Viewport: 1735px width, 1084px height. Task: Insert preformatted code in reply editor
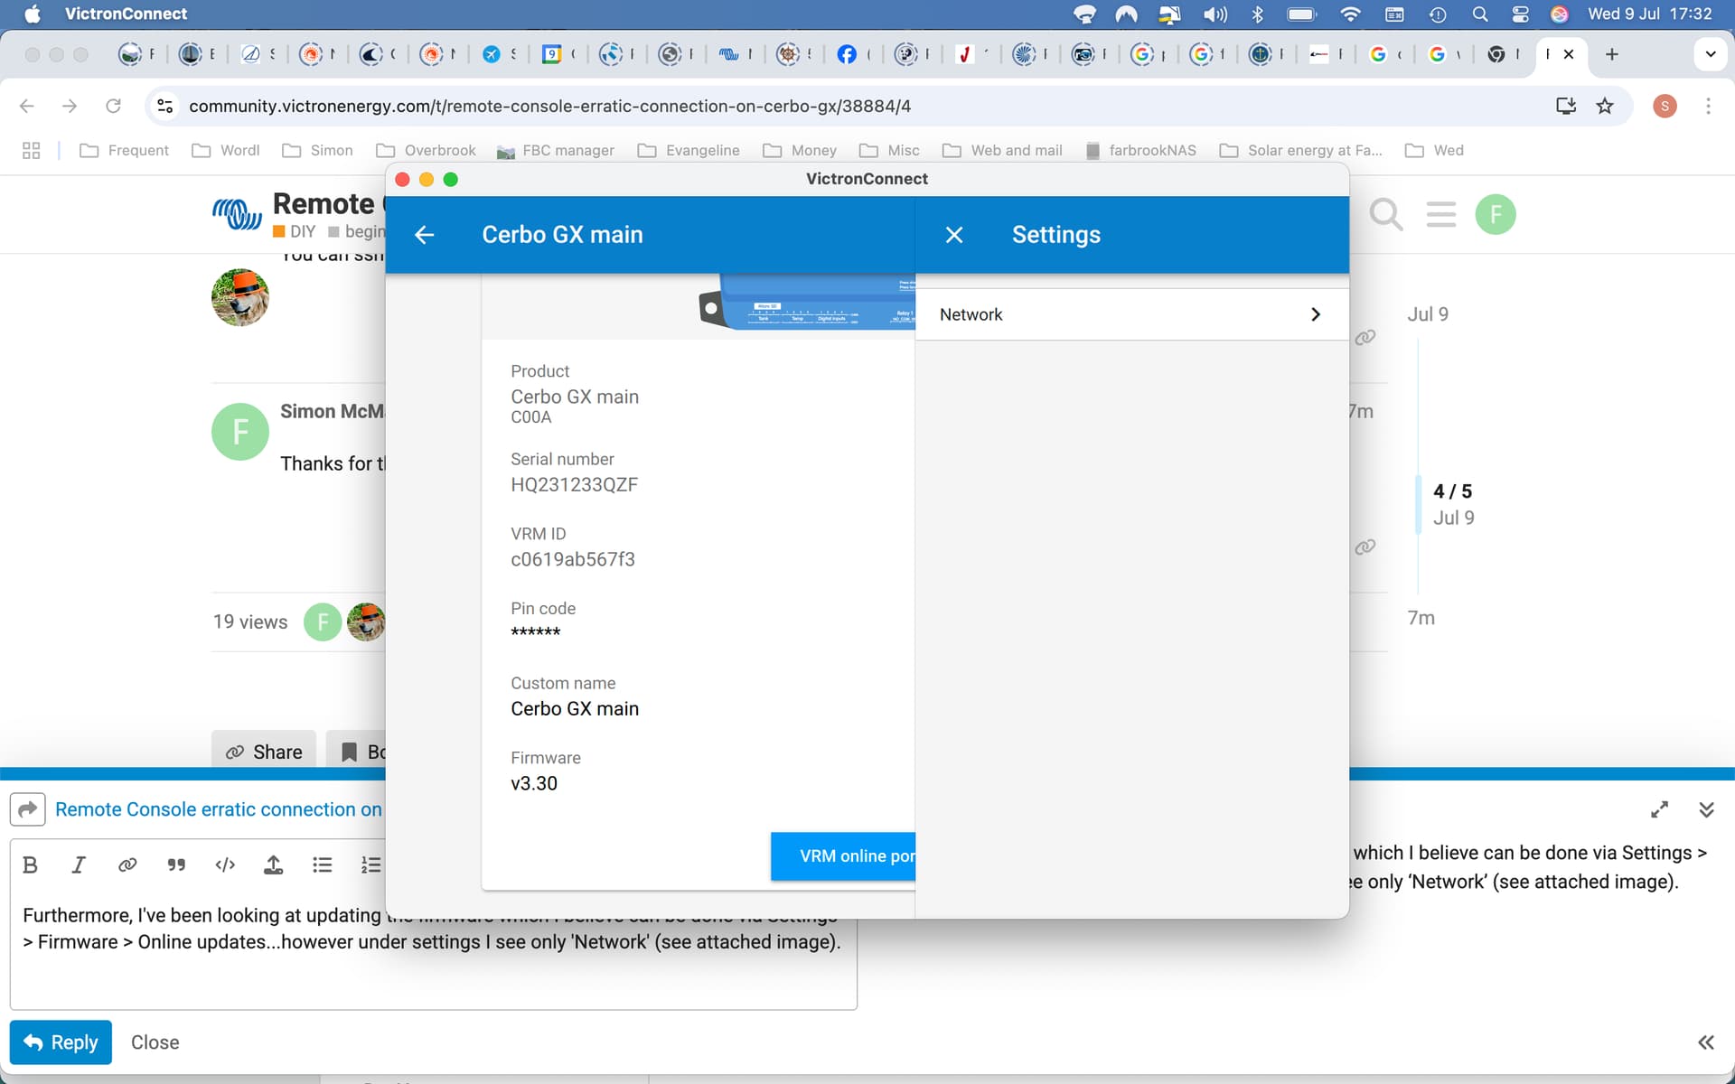(x=225, y=864)
